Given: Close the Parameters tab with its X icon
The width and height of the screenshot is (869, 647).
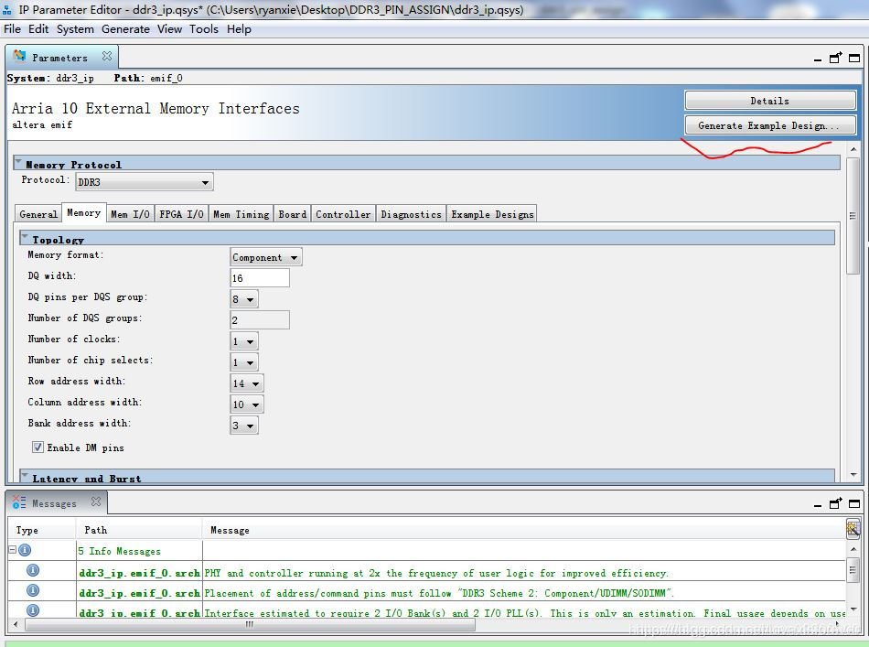Looking at the screenshot, I should [x=107, y=56].
